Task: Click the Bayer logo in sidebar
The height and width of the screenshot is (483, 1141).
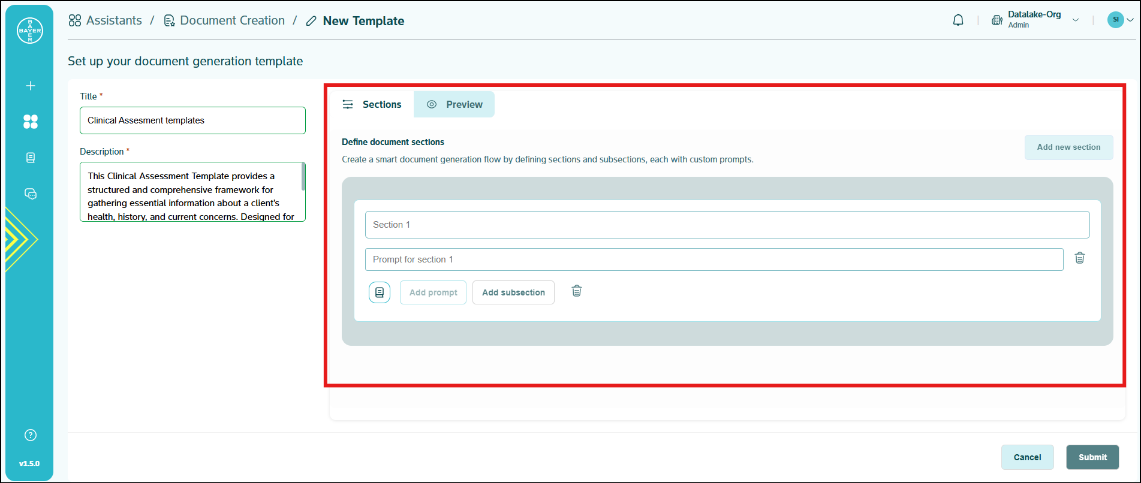Action: point(30,31)
